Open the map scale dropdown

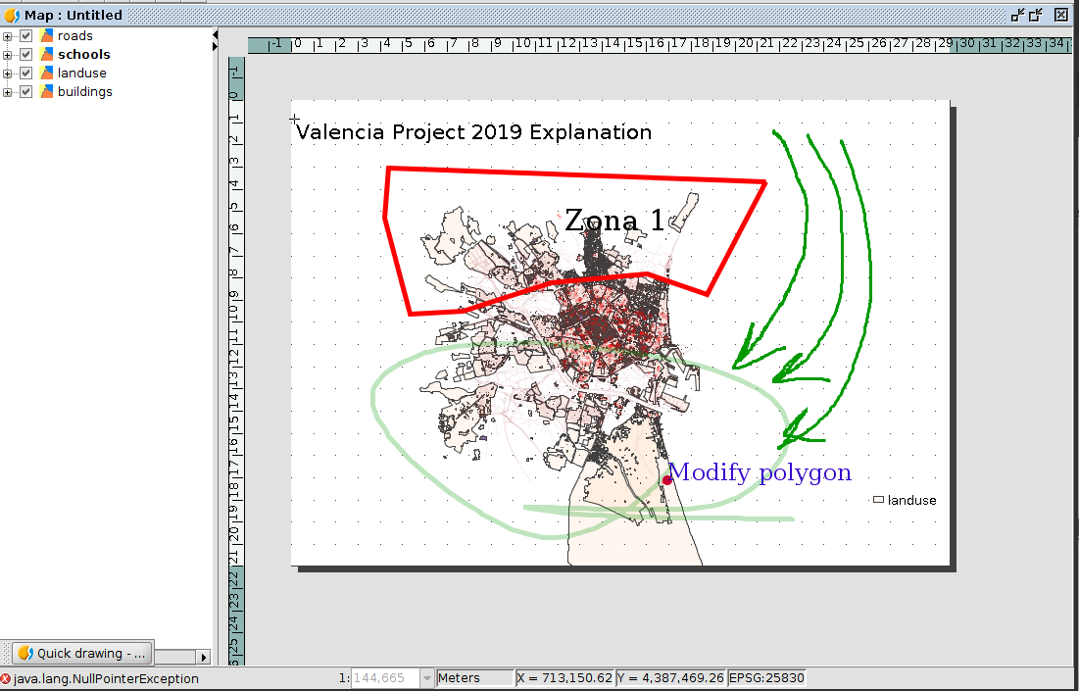click(x=426, y=678)
